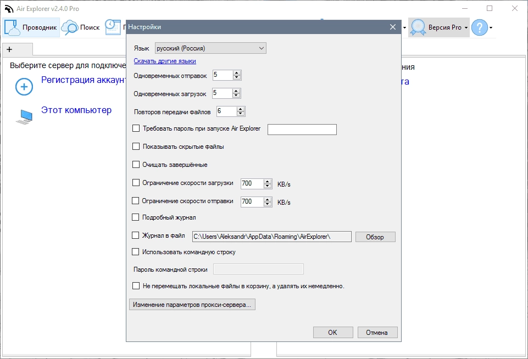Enable Ограничение скорости отправки checkbox
The height and width of the screenshot is (359, 528).
(x=135, y=201)
